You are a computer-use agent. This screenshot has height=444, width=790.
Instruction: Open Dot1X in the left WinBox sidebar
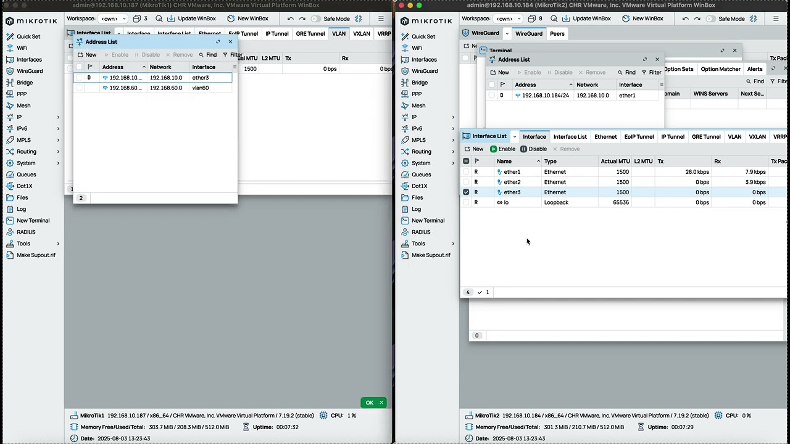[x=25, y=186]
